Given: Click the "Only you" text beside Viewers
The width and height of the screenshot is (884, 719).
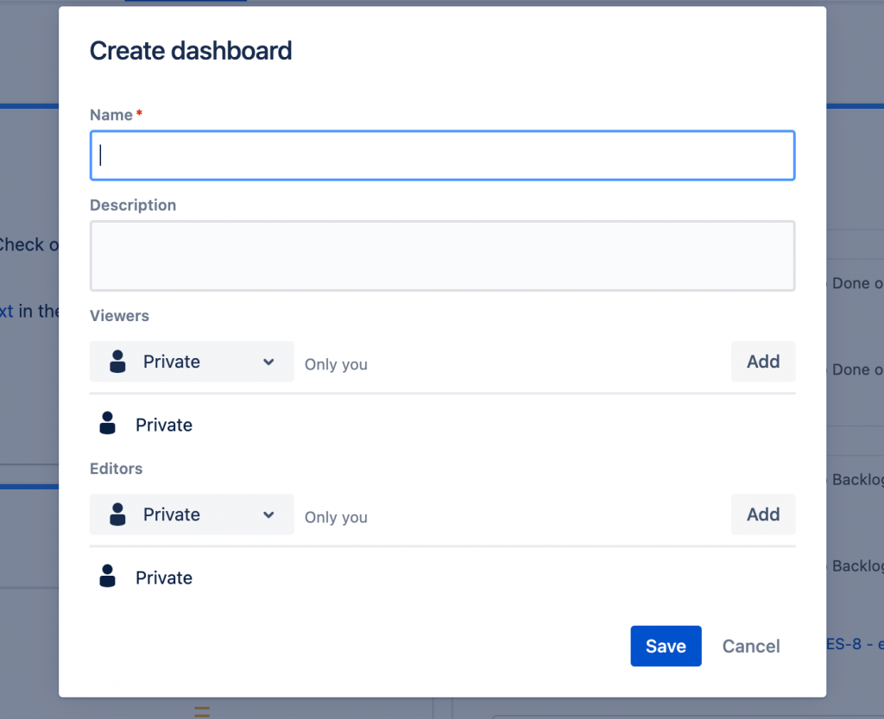Looking at the screenshot, I should (x=336, y=364).
